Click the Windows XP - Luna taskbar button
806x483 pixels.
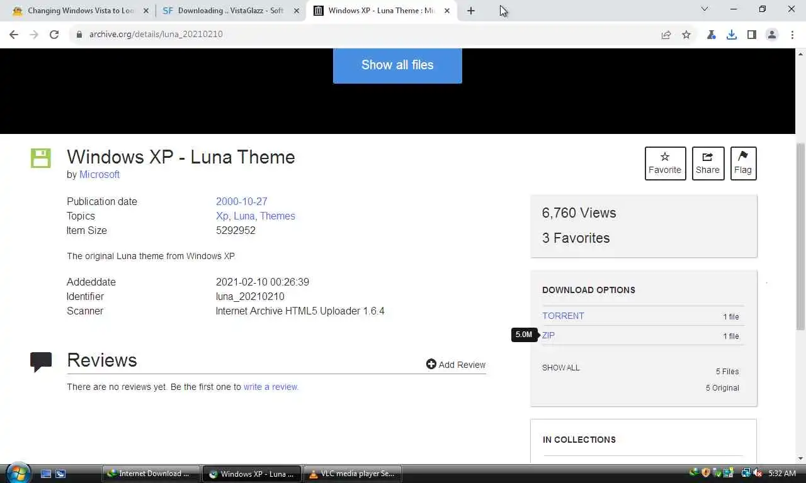252,474
